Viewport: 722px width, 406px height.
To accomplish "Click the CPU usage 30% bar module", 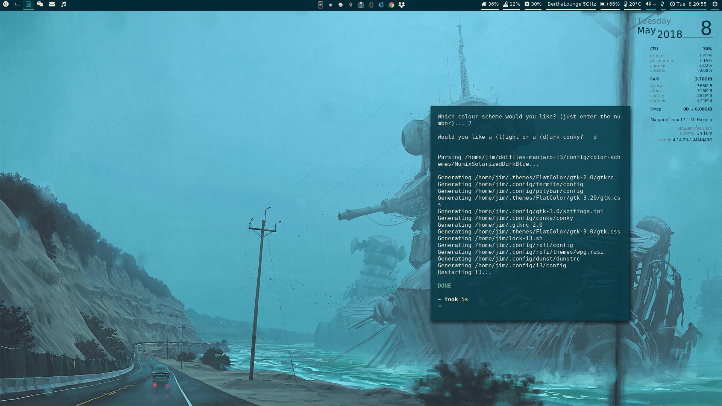I will coord(533,4).
